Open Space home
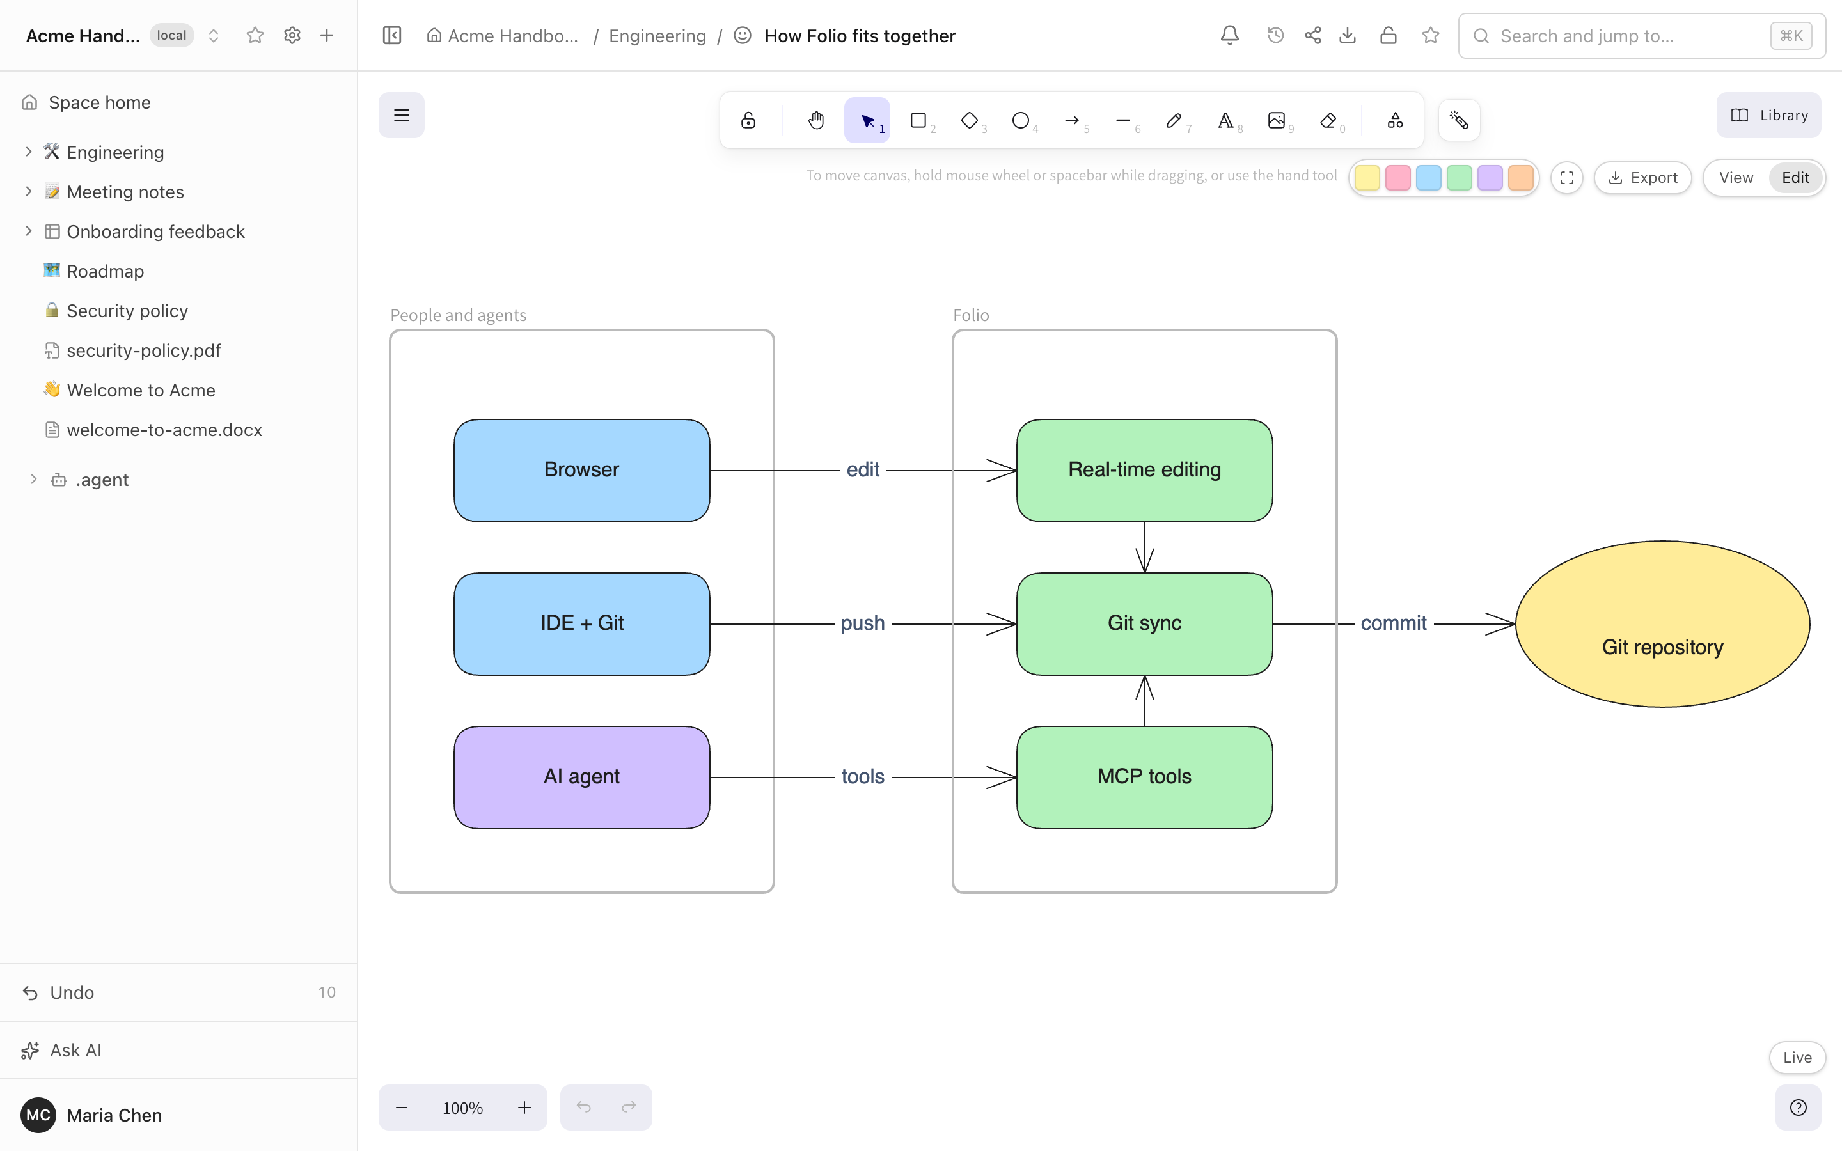 click(179, 102)
